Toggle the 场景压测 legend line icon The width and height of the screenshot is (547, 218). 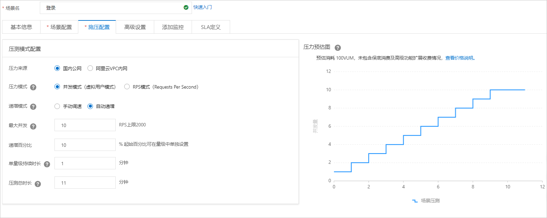[415, 201]
